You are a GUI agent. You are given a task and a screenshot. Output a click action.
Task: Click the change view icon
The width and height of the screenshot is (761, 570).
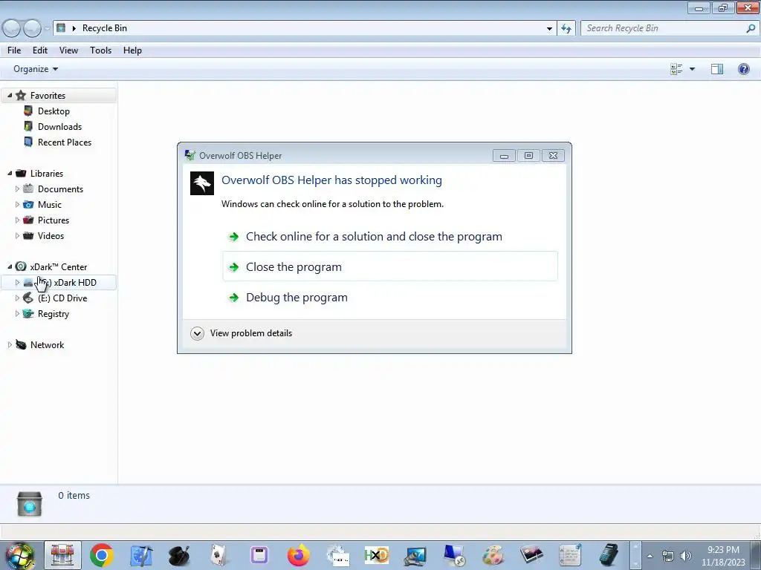point(676,69)
